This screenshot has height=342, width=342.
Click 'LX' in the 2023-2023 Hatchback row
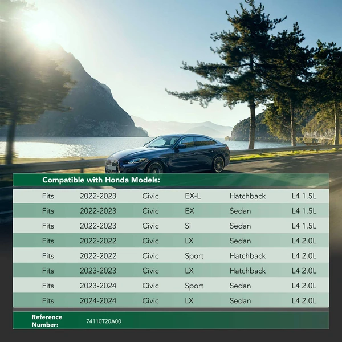click(x=189, y=271)
